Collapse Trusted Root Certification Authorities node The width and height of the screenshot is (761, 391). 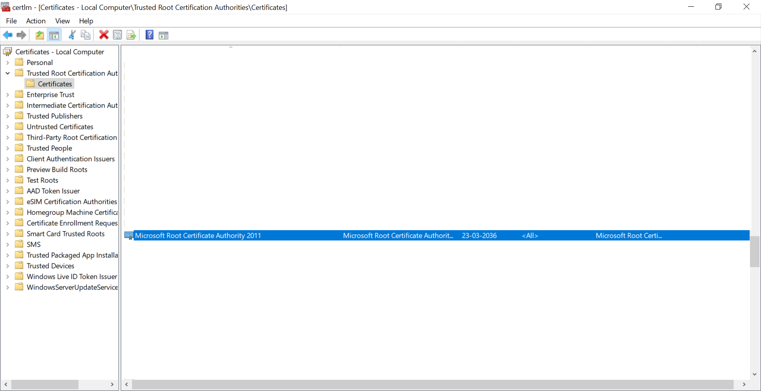coord(8,73)
